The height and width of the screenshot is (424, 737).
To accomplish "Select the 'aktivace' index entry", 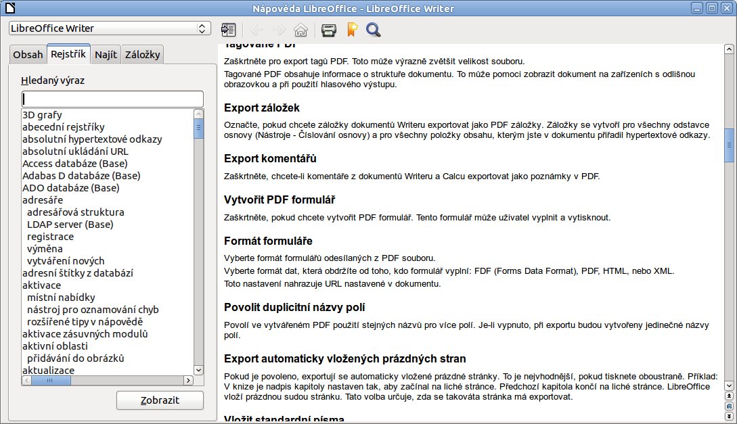I will [41, 285].
